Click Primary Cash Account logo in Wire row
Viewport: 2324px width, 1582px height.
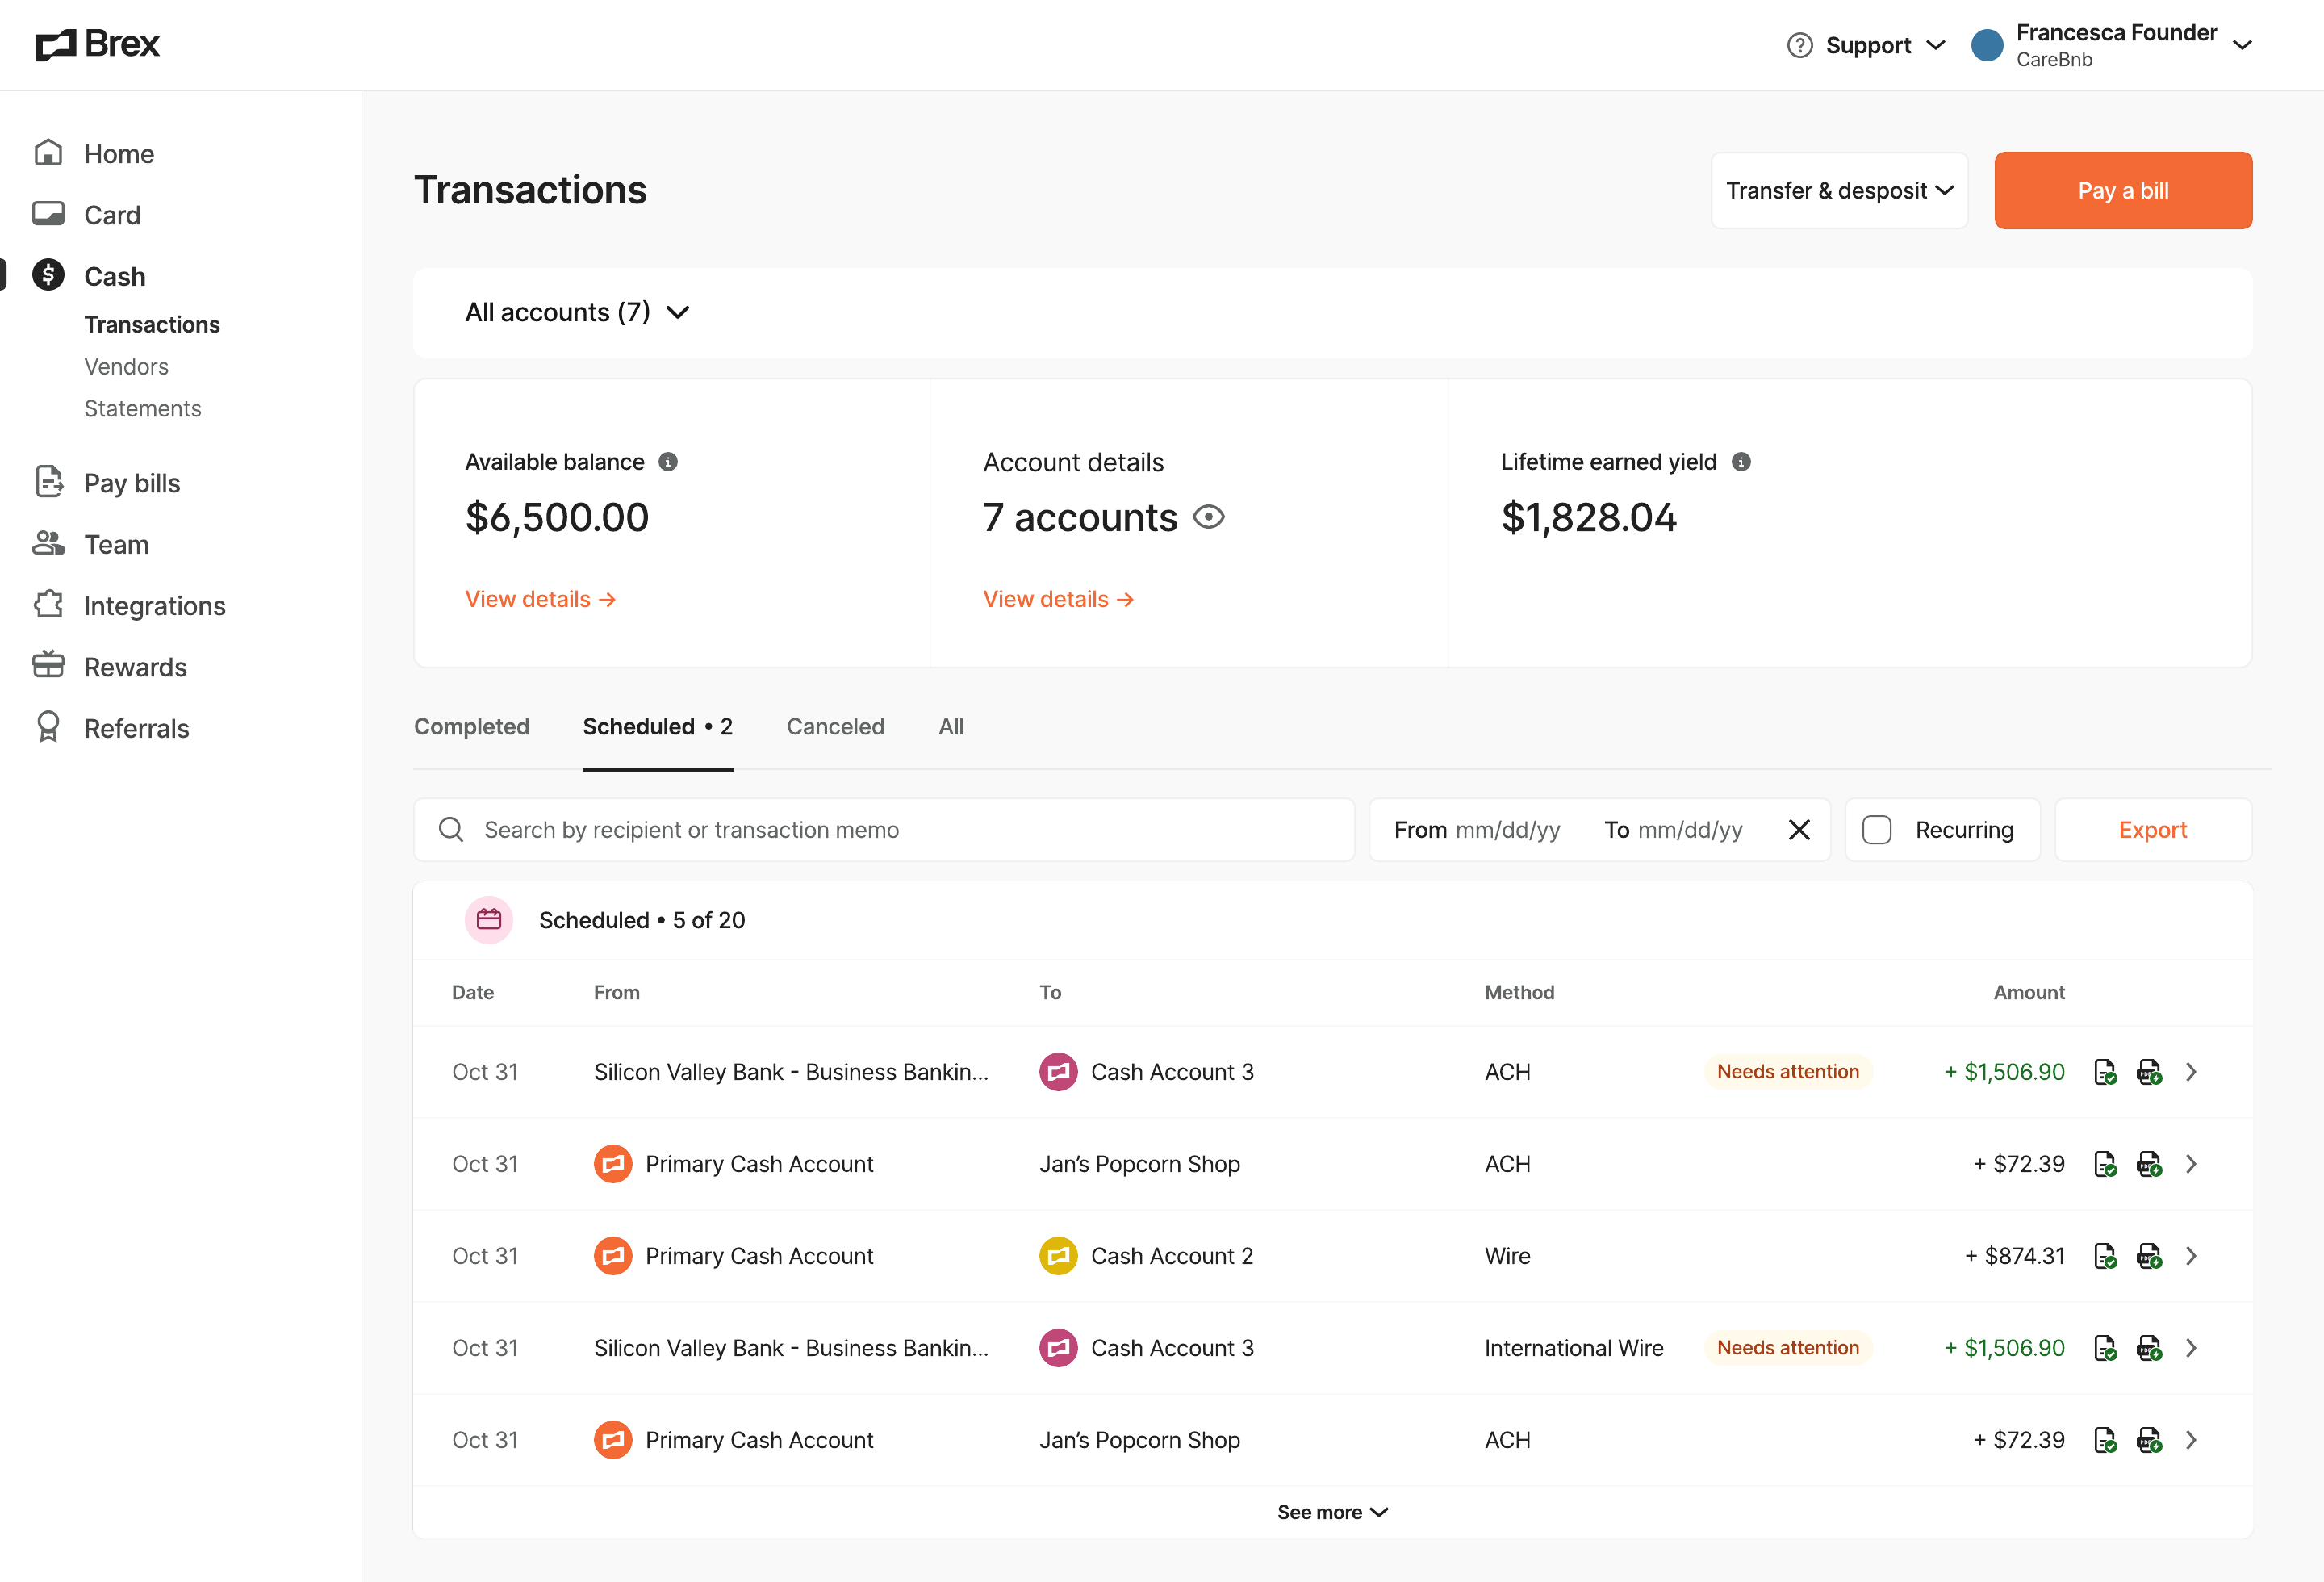pos(613,1256)
